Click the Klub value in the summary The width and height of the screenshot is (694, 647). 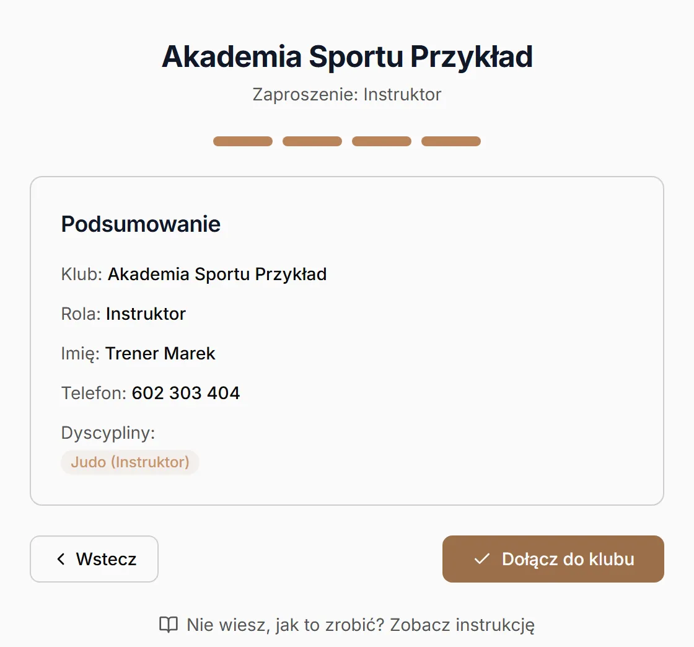[x=217, y=275]
